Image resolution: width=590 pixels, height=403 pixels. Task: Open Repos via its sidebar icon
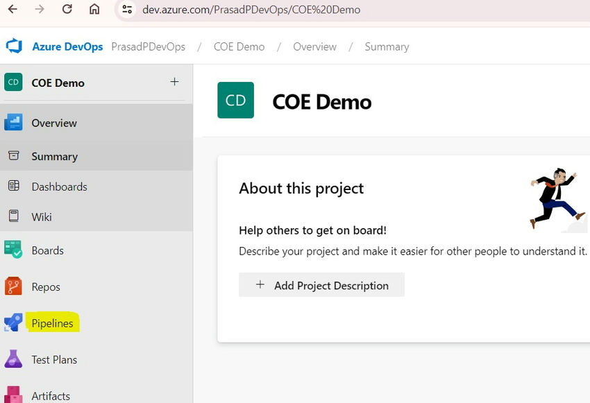click(14, 286)
